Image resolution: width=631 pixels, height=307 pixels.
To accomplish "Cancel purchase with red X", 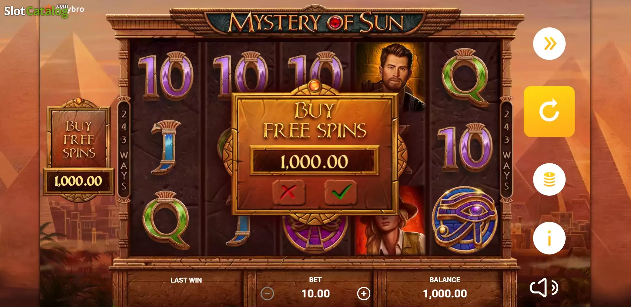I will pos(288,192).
